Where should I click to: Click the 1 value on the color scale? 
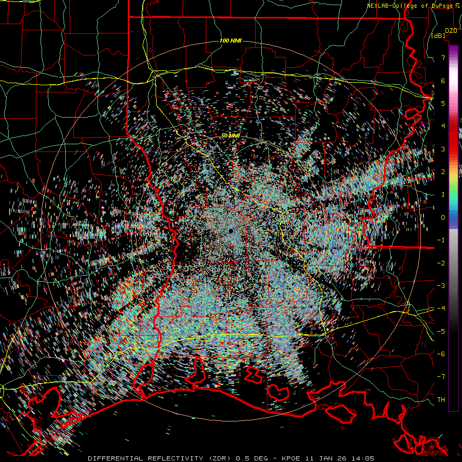pos(443,195)
